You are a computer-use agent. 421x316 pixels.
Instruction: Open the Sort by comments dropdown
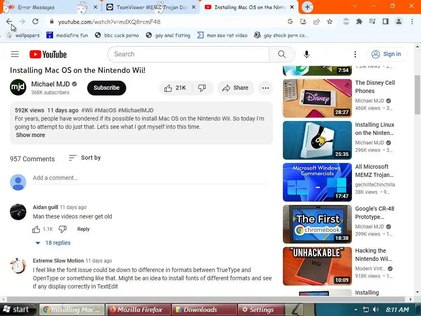85,158
